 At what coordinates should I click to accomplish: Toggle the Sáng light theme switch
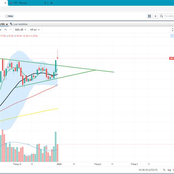pos(9,16)
